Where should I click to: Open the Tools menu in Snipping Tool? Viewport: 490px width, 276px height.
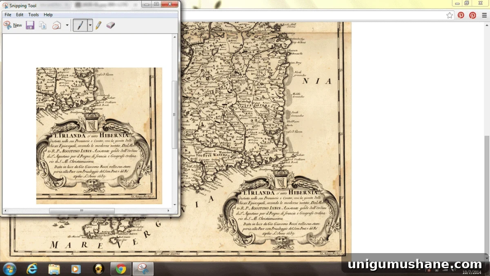33,15
